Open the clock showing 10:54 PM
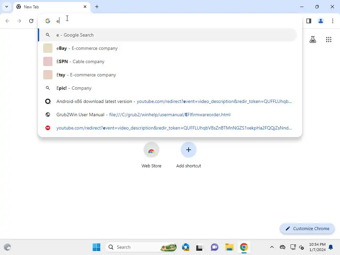340x255 pixels. tap(317, 247)
